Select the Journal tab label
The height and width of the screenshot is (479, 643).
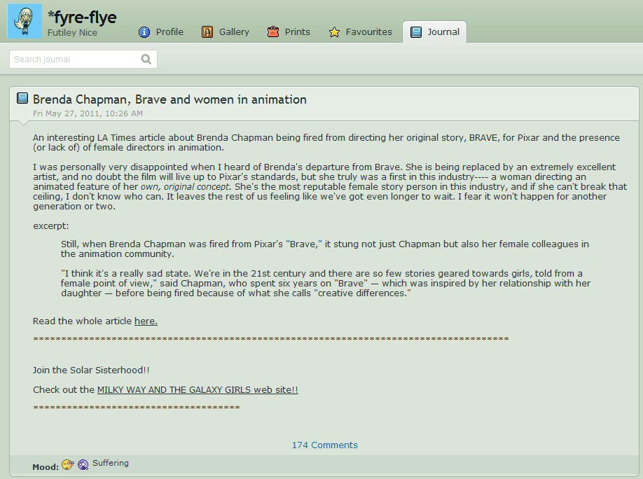pyautogui.click(x=443, y=32)
